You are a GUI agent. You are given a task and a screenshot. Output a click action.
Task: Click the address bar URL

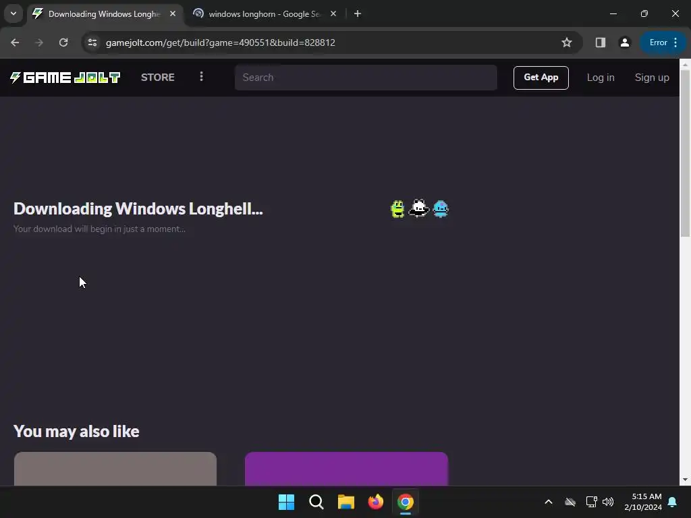[221, 42]
